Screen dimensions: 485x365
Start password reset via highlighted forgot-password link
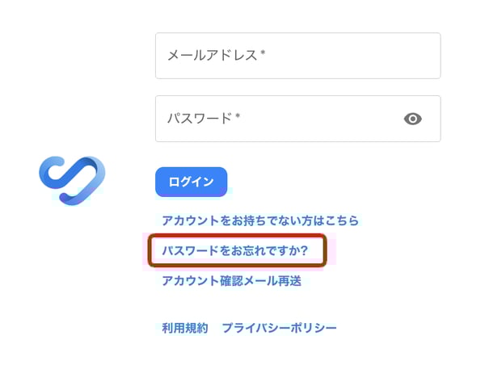click(235, 250)
